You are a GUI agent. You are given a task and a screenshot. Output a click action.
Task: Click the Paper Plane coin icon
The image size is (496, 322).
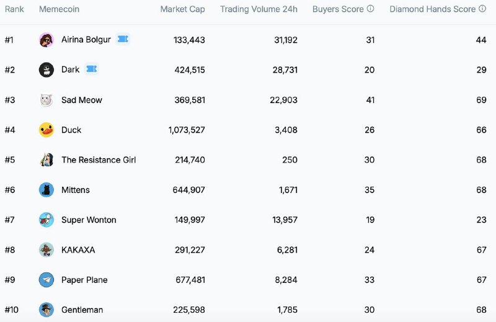click(46, 280)
